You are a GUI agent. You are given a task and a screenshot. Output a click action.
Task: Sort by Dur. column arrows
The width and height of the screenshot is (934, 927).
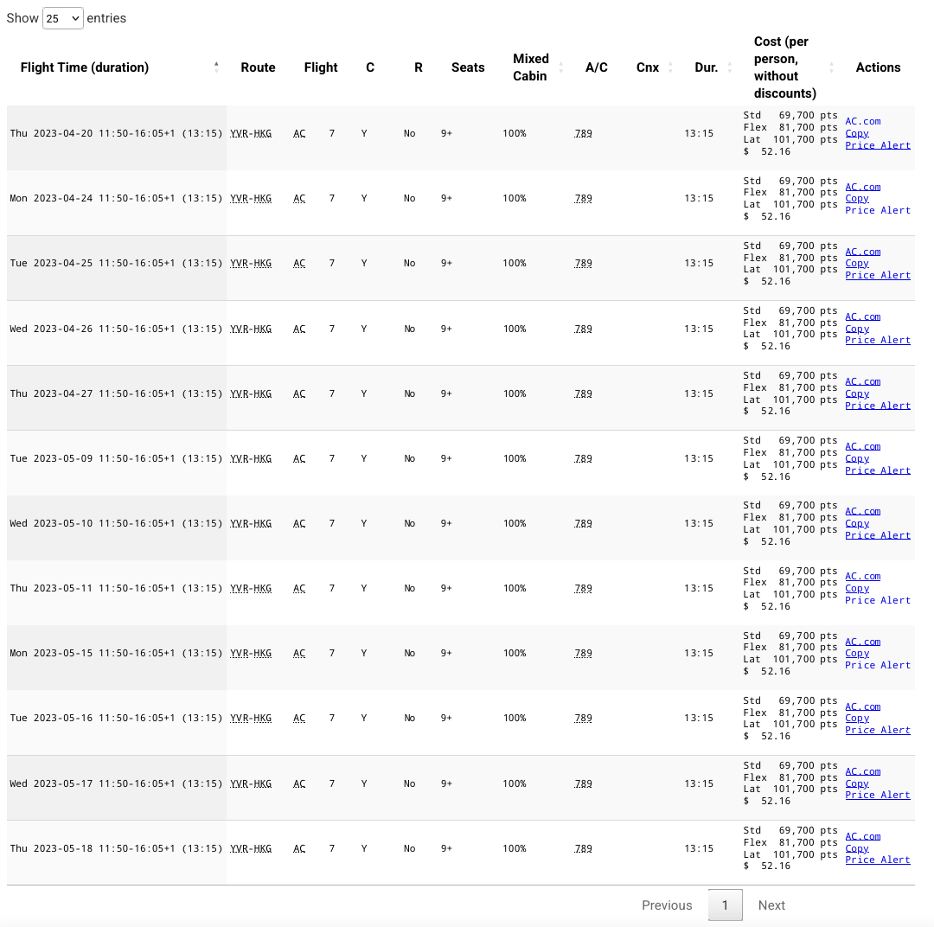pyautogui.click(x=729, y=67)
